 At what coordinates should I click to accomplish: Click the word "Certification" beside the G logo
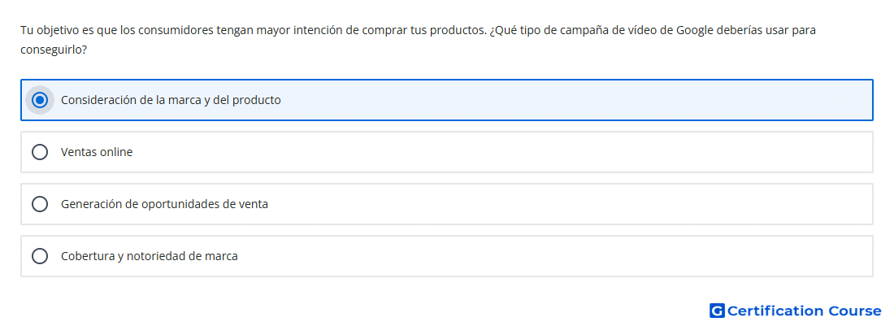775,311
